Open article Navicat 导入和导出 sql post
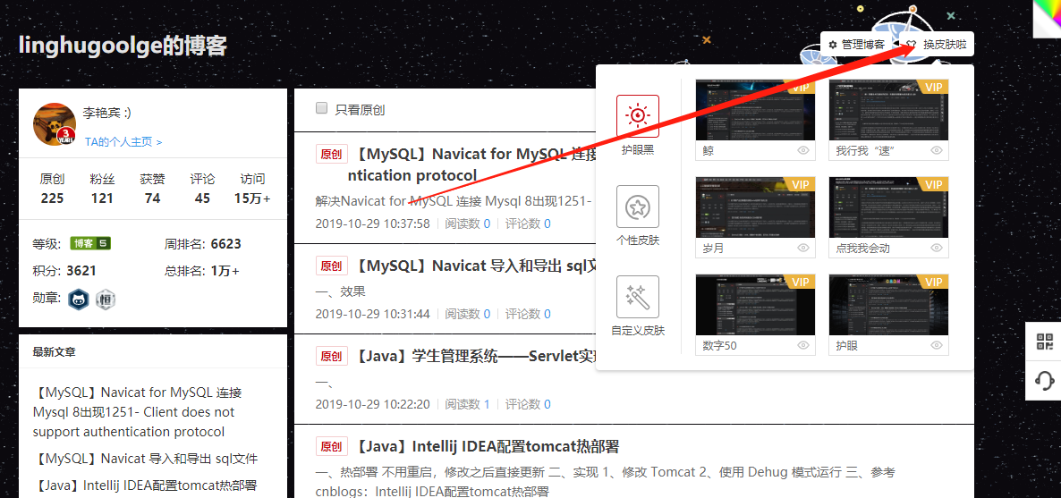The width and height of the screenshot is (1061, 498). (x=475, y=266)
